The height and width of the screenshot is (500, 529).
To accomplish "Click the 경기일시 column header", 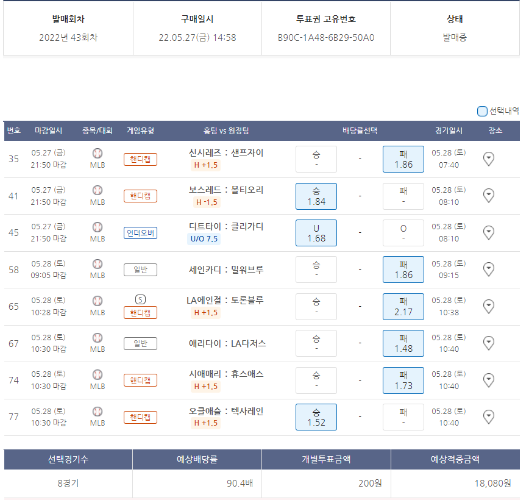I will [449, 130].
